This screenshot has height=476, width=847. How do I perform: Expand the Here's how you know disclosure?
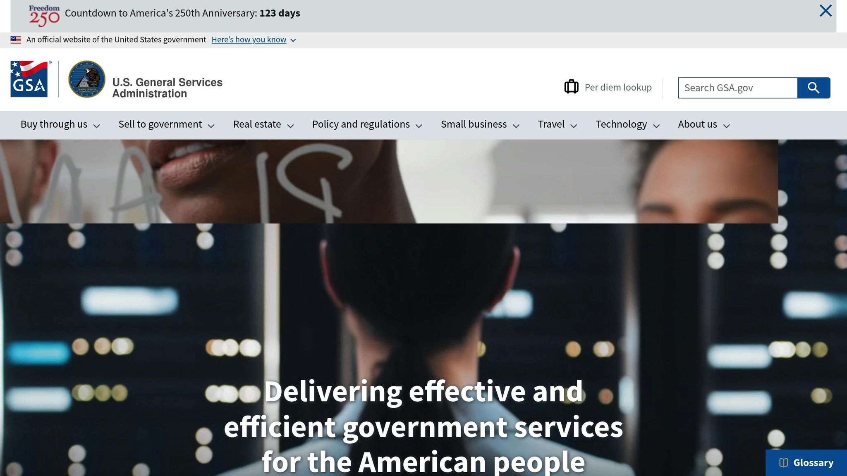[x=254, y=40]
